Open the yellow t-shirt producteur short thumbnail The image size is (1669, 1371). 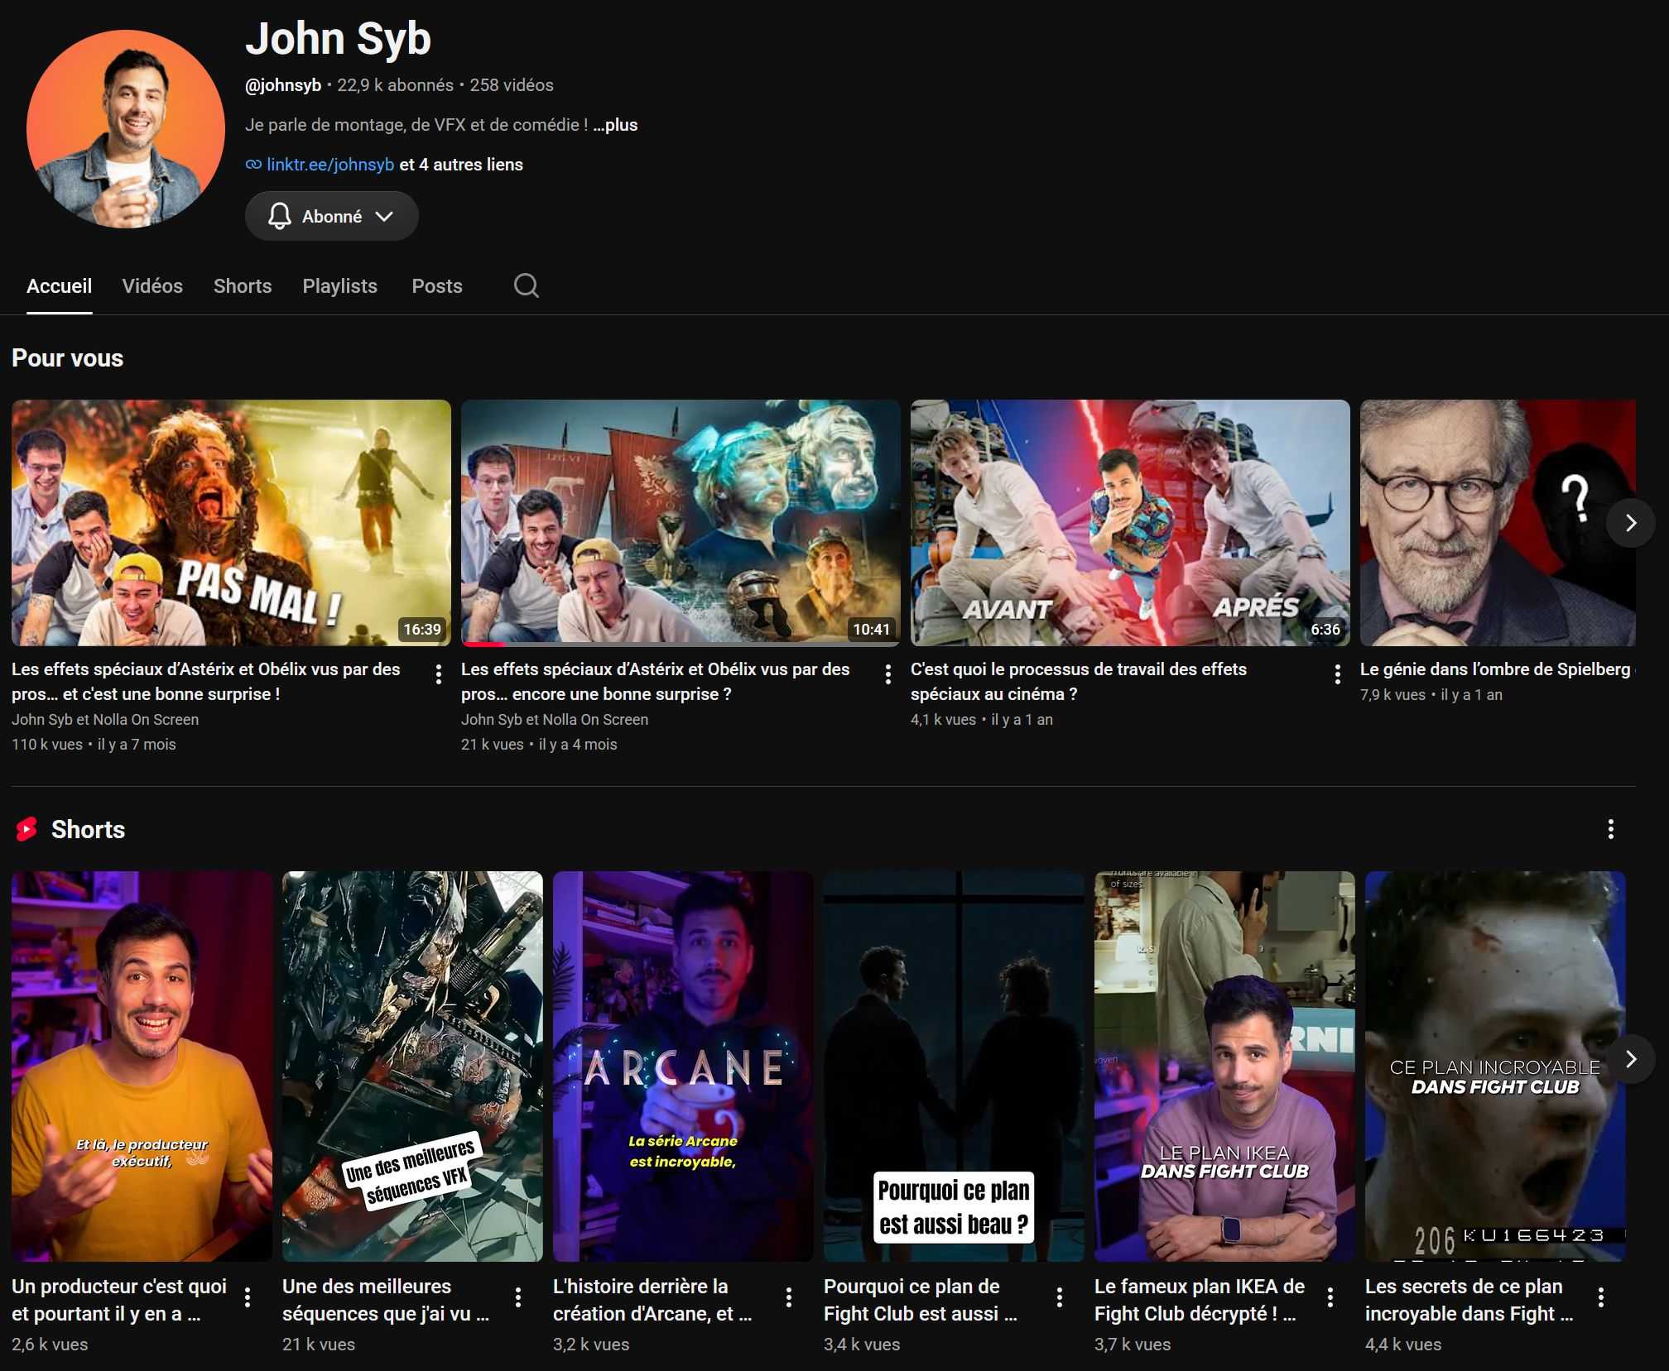[142, 1067]
